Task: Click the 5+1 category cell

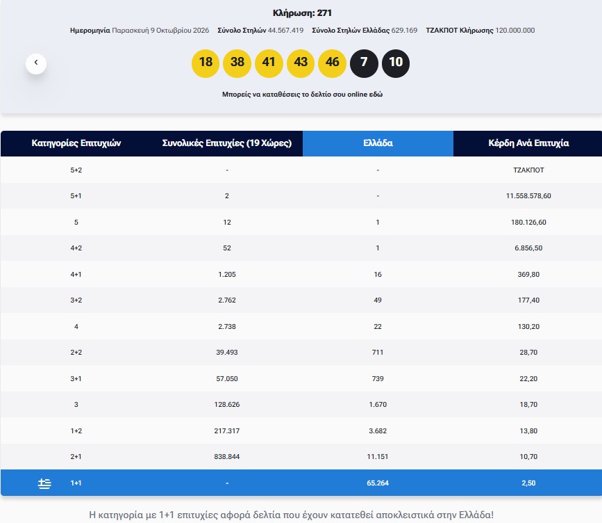Action: 76,195
